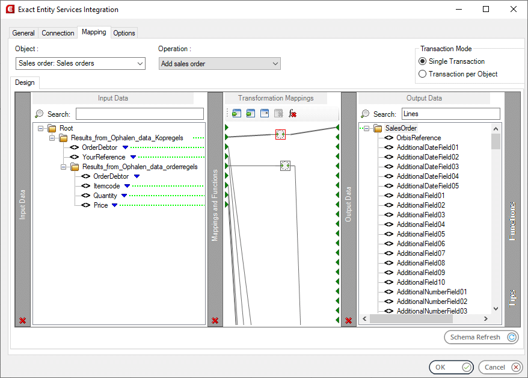
Task: Click the blue arrow beside OrderDebtor under Kopregels
Action: [x=125, y=147]
